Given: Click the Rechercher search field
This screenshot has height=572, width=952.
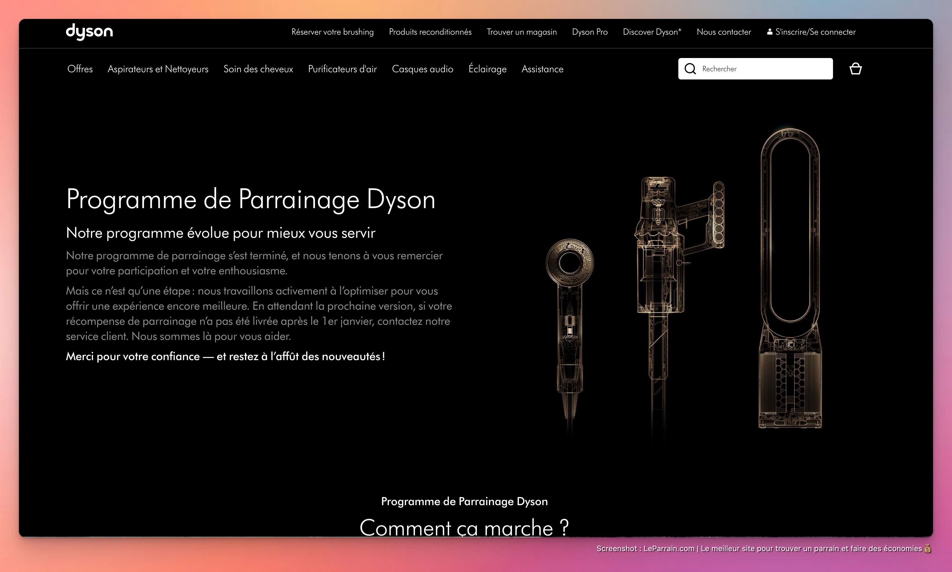Looking at the screenshot, I should tap(756, 69).
